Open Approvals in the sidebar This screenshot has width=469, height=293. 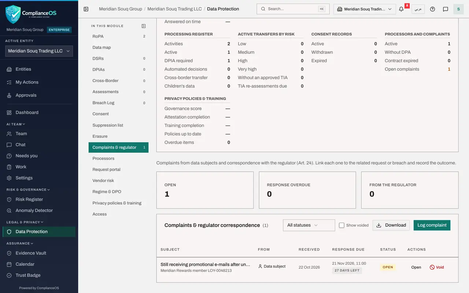39,95
